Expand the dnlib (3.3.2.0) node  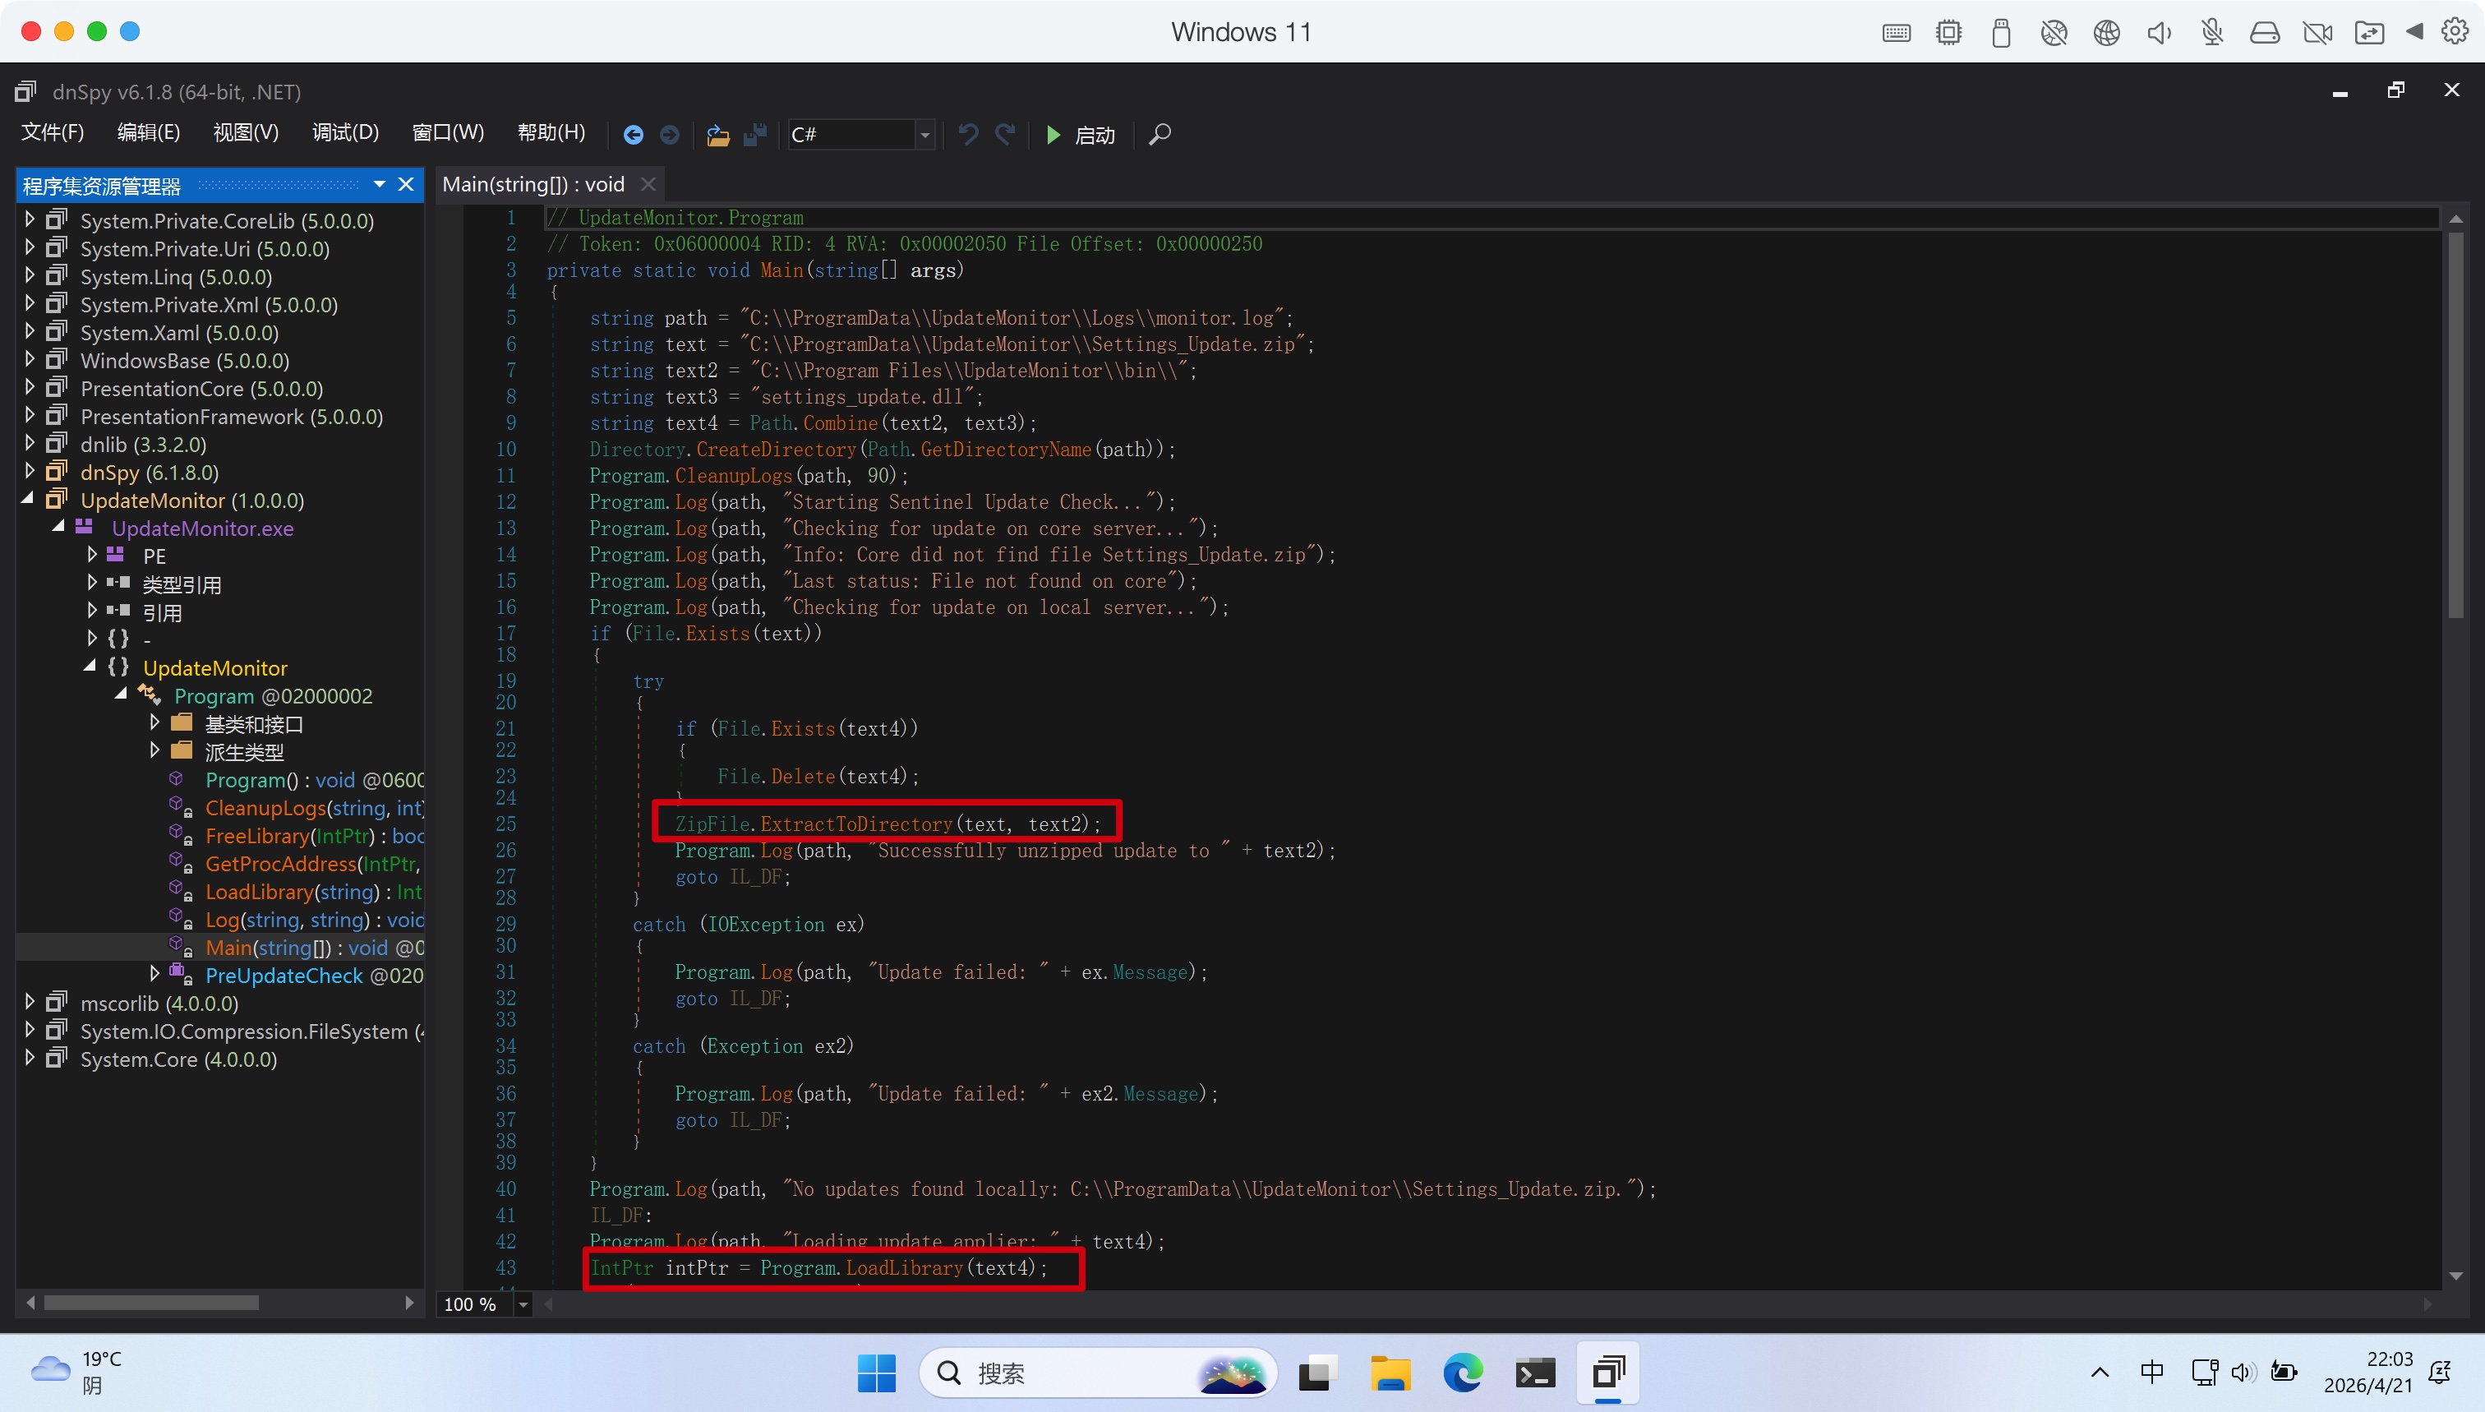29,444
